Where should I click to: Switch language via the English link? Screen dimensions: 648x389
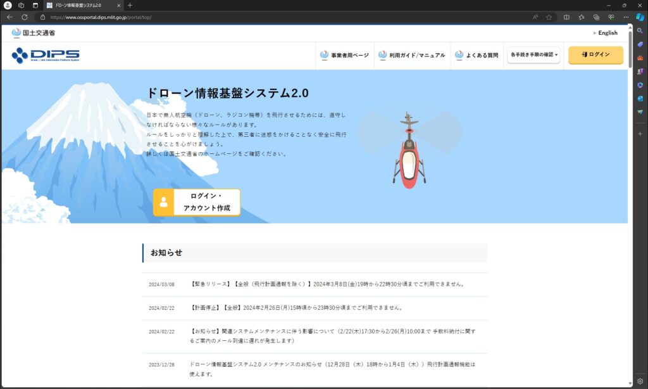coord(607,33)
